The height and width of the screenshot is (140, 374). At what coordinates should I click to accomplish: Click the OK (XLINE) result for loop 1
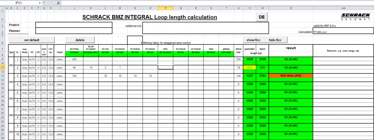(x=290, y=59)
